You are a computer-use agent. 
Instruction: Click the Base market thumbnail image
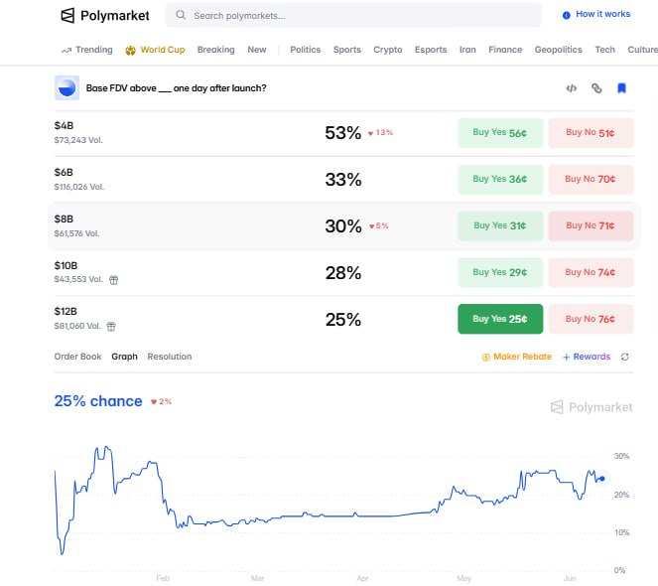pyautogui.click(x=66, y=87)
